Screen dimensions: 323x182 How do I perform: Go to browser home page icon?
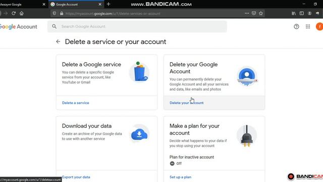(21, 14)
